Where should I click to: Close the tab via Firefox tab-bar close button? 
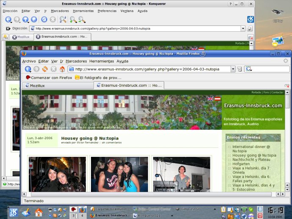(x=286, y=85)
